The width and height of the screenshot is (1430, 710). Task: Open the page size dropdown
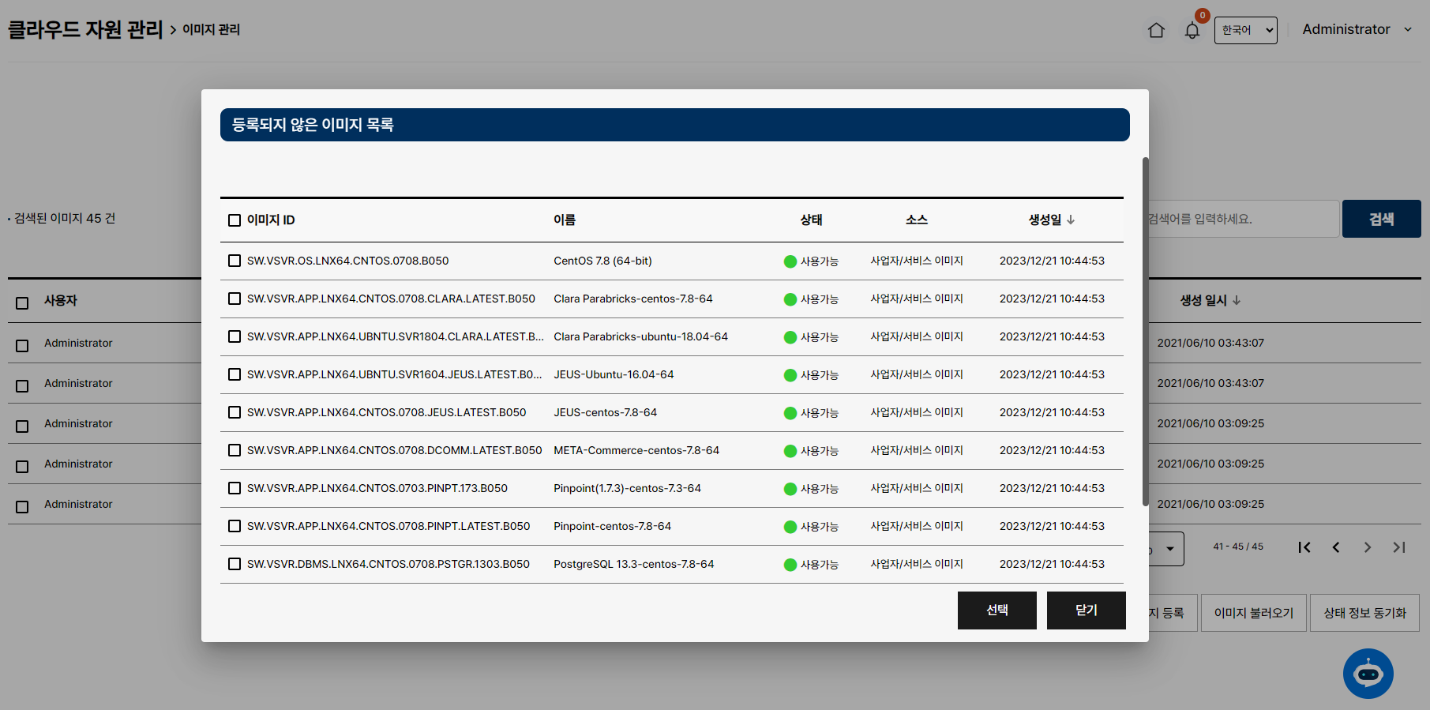pos(1167,549)
